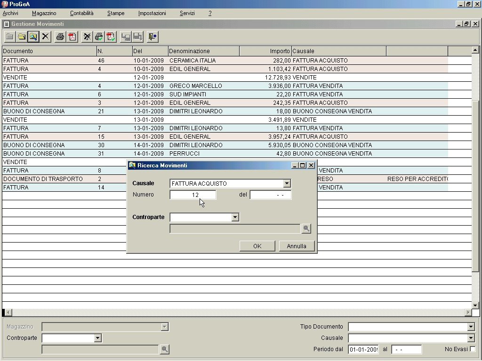Click the Numero input field containing 12
The height and width of the screenshot is (361, 482).
click(193, 195)
